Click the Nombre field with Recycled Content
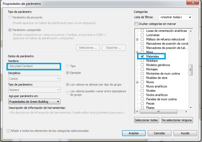Image resolution: width=202 pixels, height=142 pixels. (34, 66)
